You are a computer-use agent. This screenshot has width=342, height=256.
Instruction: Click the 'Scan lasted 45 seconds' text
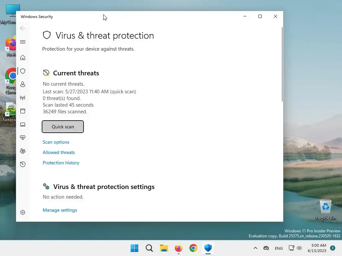coord(68,105)
